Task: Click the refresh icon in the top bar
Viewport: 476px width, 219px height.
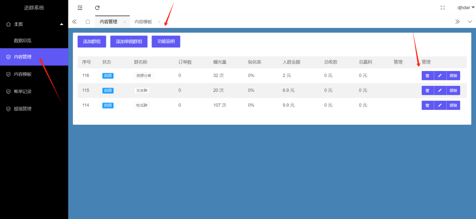Action: pyautogui.click(x=97, y=7)
